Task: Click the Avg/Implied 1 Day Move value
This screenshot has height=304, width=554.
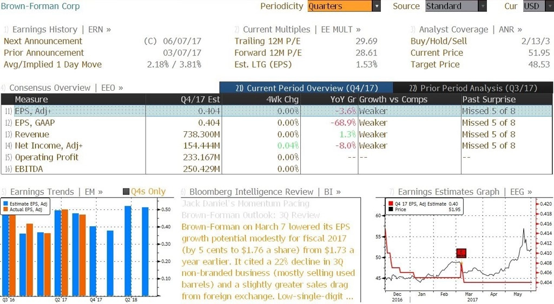Action: [x=174, y=65]
